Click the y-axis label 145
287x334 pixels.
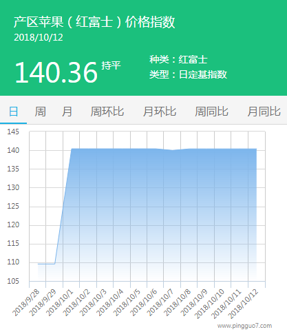(13, 132)
